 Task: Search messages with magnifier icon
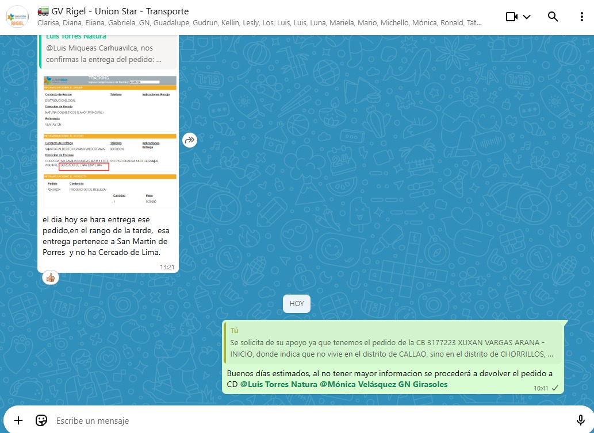click(x=553, y=17)
